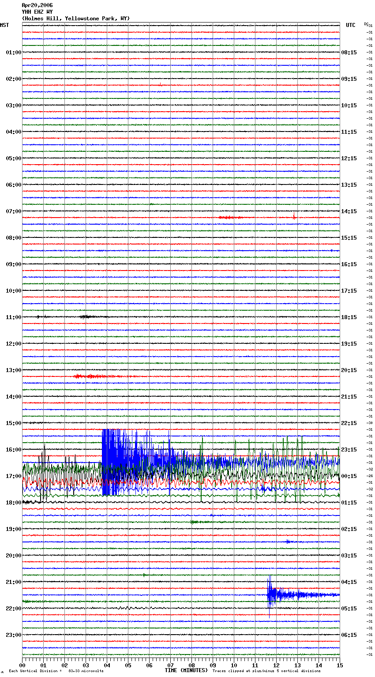The height and width of the screenshot is (677, 375).
Task: Select the 01:00 MST time label
Action: pos(14,53)
